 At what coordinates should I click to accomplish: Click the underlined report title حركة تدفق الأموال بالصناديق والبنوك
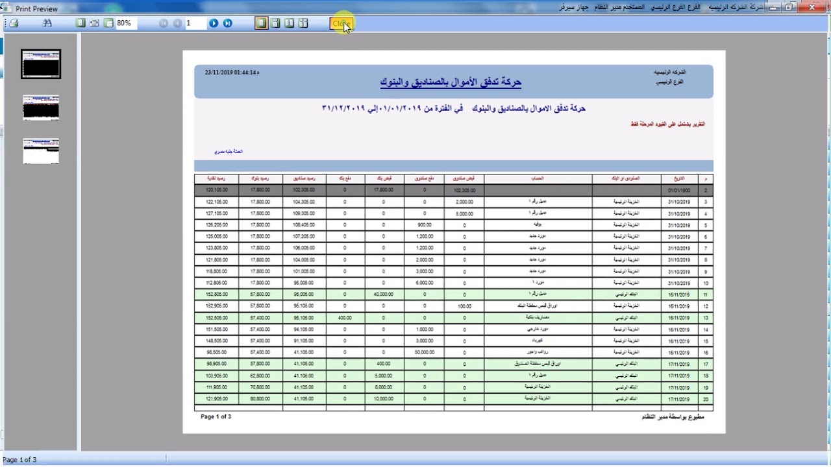[x=451, y=82]
